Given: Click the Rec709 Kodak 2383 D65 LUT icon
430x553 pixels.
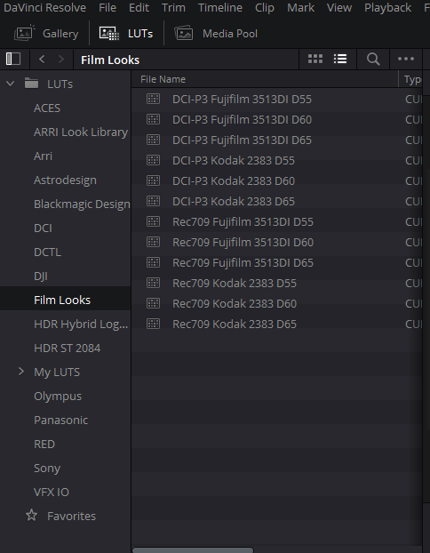Looking at the screenshot, I should pos(154,324).
